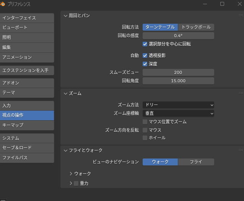Click the 回転の感度 slider field
Screen dimensions: 244x201
coord(178,36)
